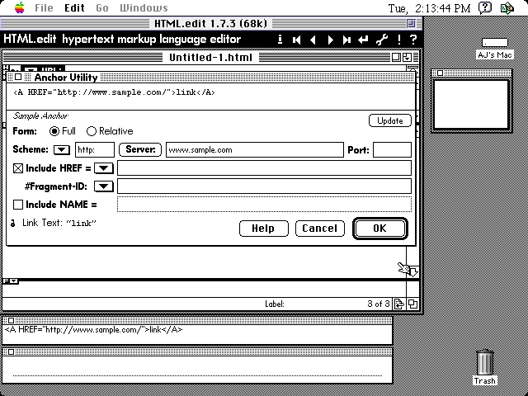Enable the Include NAME checkbox
Viewport: 528px width, 396px height.
(x=19, y=205)
